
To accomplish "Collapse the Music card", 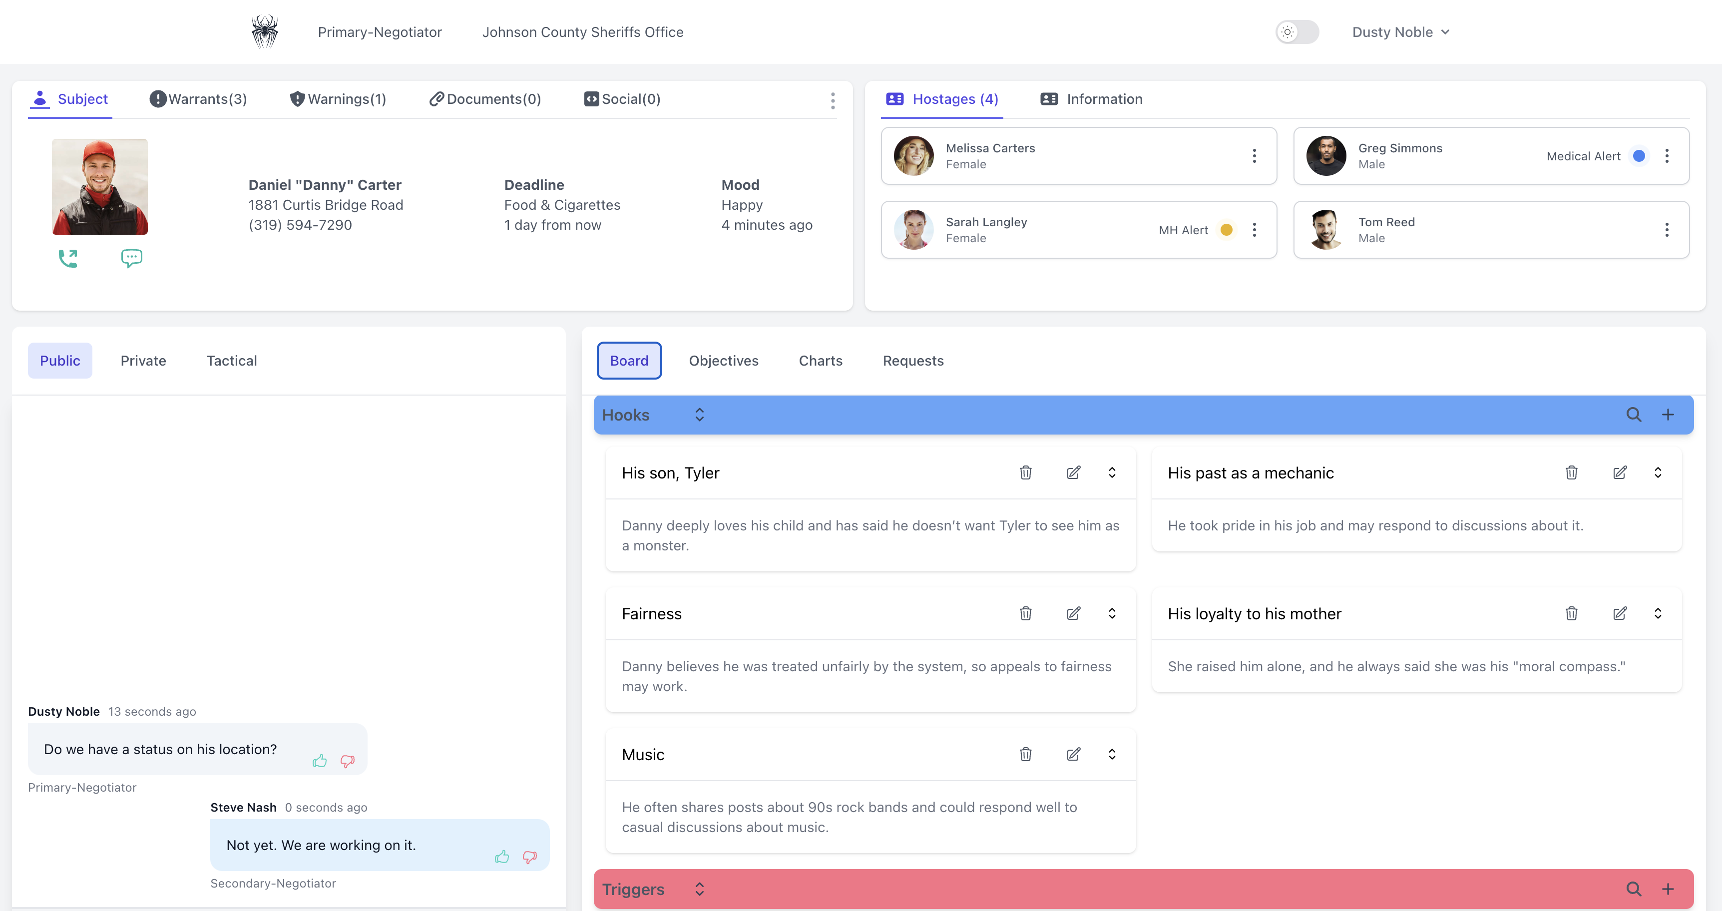I will coord(1112,755).
